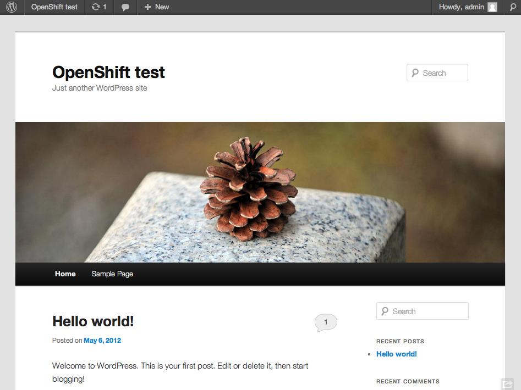Focus the sidebar Search field
The width and height of the screenshot is (521, 390).
coord(423,311)
